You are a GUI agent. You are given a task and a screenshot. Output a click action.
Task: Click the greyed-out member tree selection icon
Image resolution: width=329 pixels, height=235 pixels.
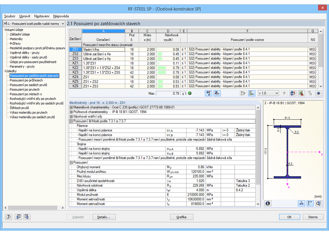point(243,93)
